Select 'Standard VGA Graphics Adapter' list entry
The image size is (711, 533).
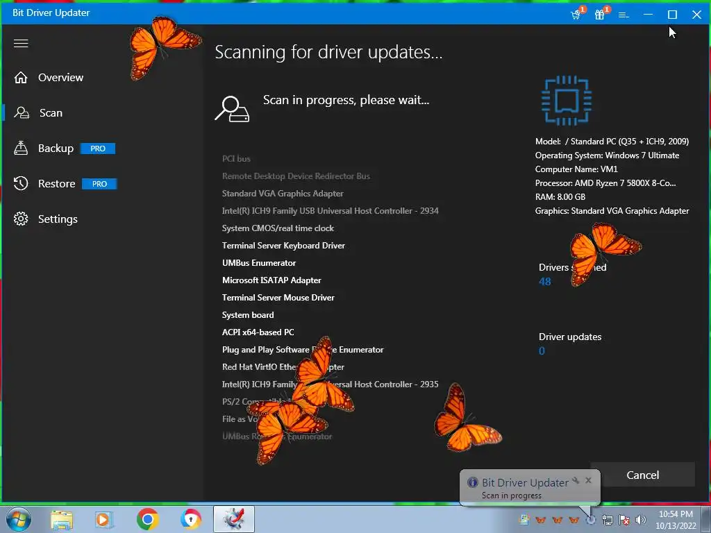click(283, 194)
